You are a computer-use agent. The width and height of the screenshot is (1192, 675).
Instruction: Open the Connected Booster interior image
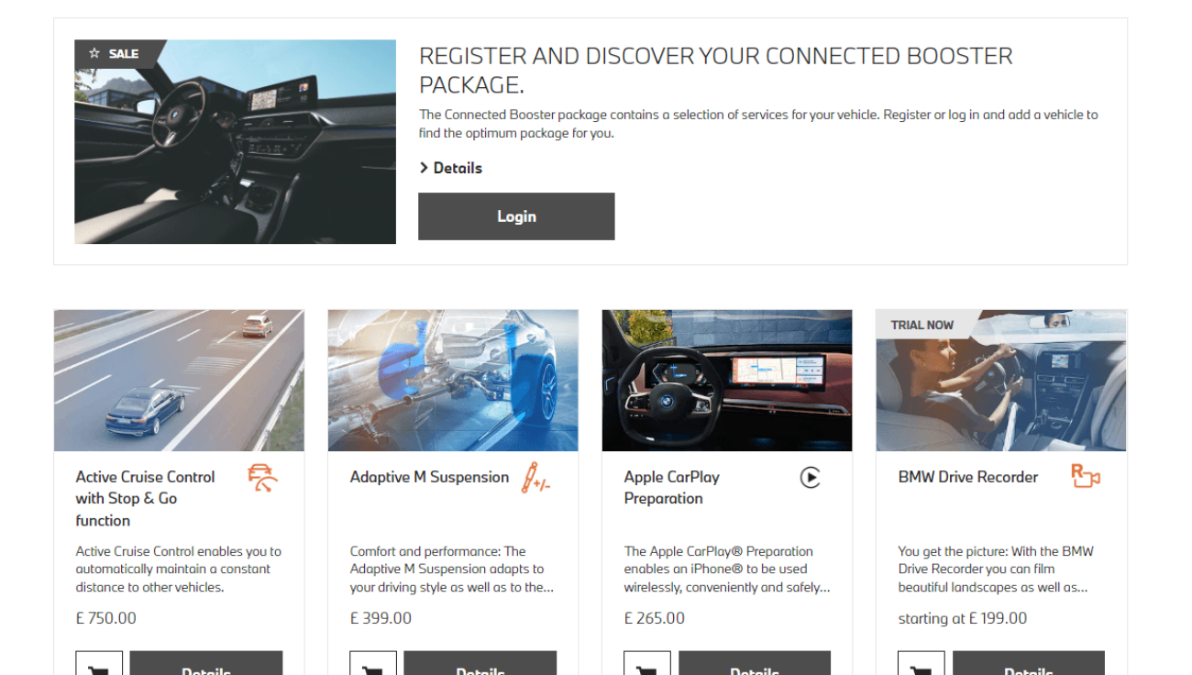pos(235,142)
